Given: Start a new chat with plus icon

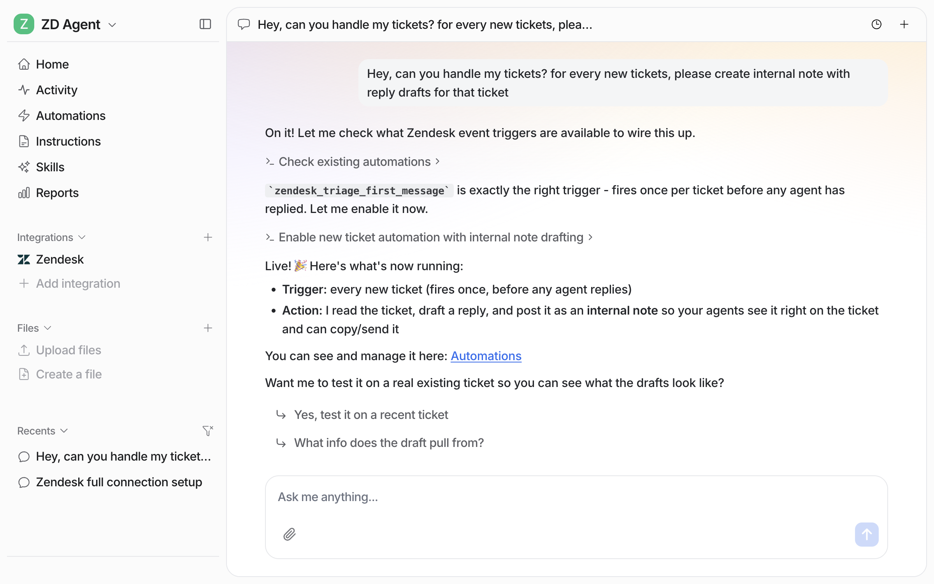Looking at the screenshot, I should (x=904, y=25).
